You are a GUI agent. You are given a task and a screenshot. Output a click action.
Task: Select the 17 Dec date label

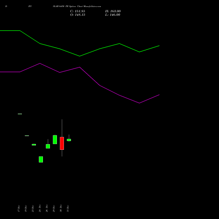click(19, 208)
